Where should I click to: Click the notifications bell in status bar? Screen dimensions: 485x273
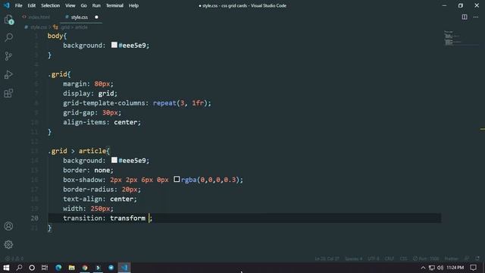tap(477, 259)
